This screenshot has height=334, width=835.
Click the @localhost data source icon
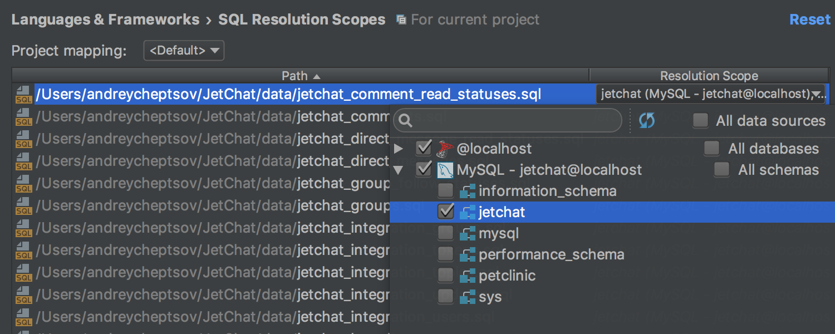tap(445, 149)
